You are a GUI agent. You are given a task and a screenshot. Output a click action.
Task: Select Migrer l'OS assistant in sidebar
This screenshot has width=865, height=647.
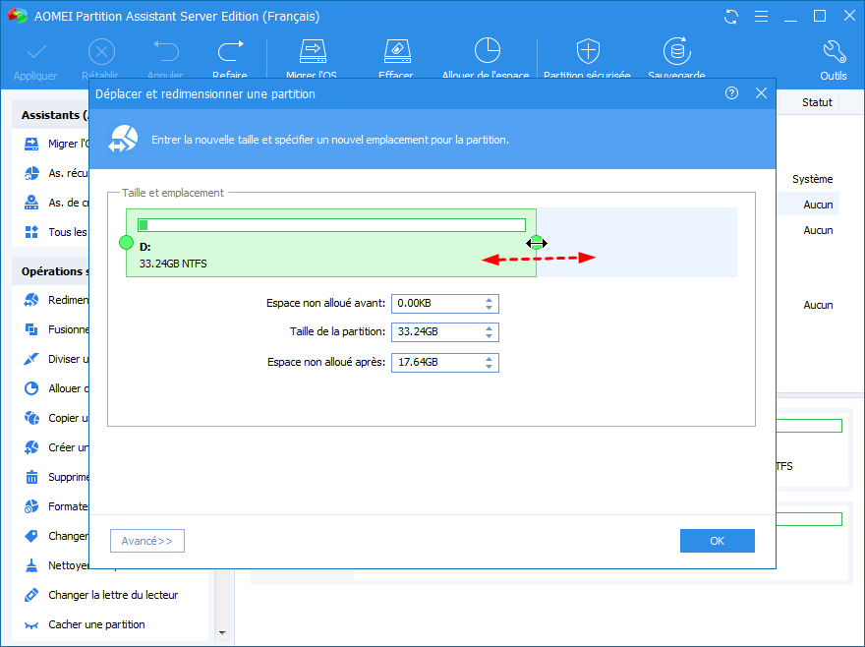tap(55, 145)
